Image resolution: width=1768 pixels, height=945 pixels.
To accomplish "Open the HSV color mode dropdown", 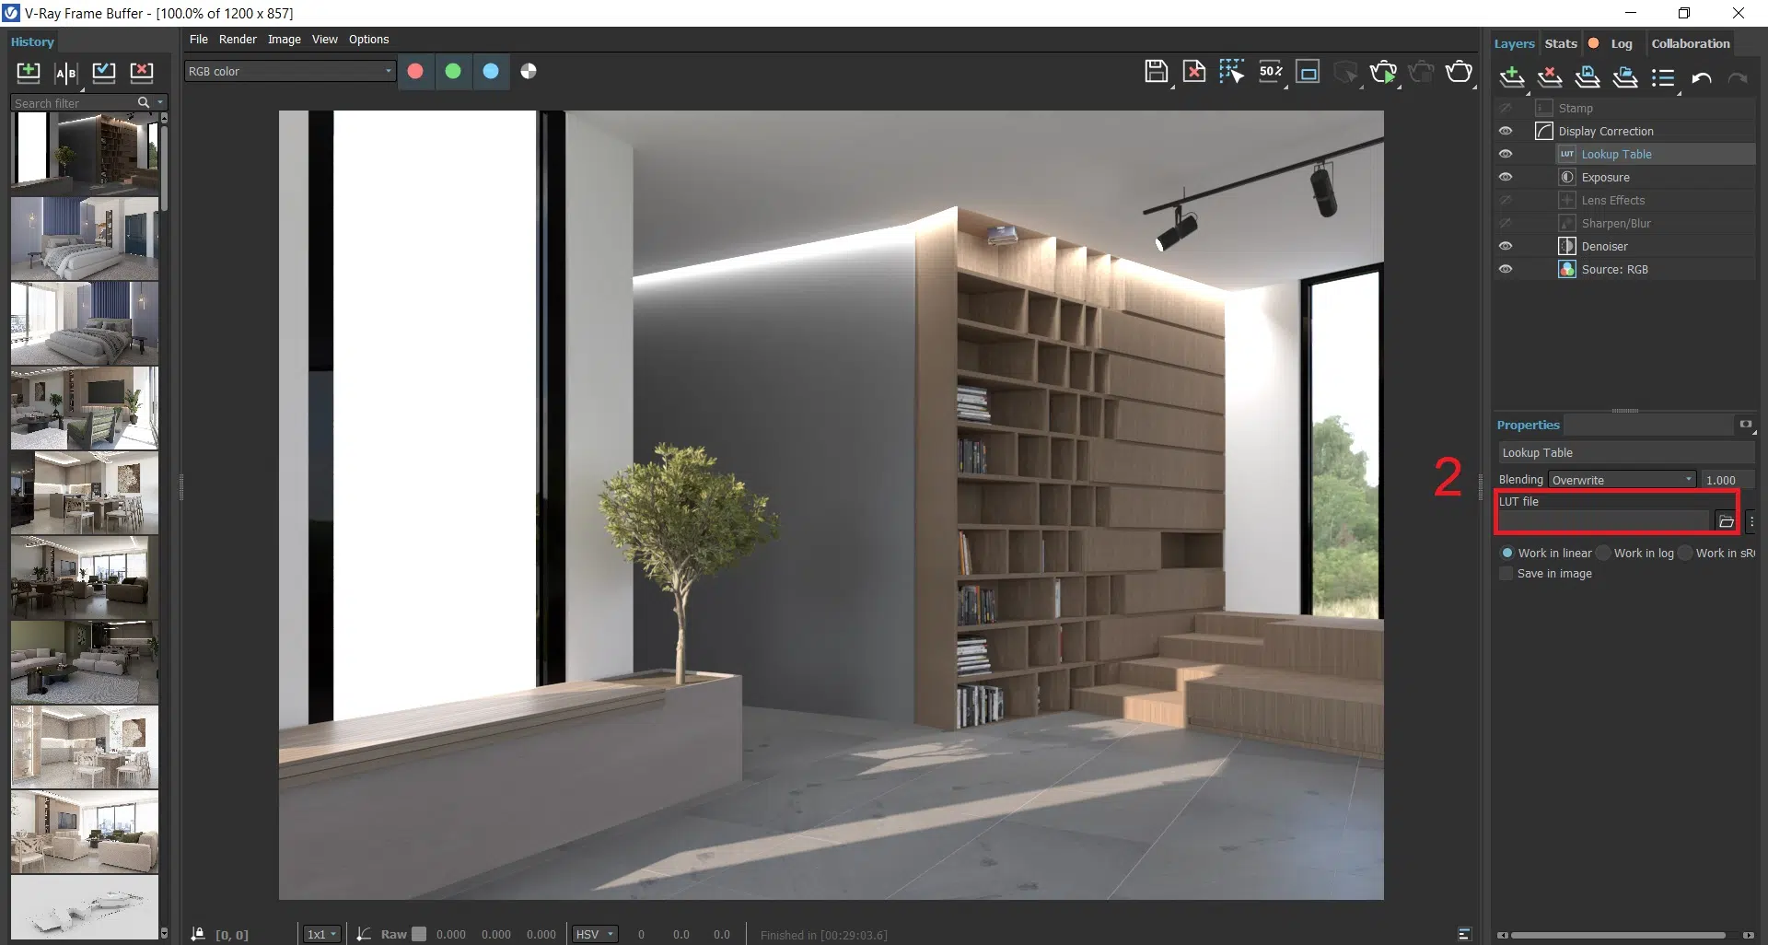I will click(x=594, y=934).
